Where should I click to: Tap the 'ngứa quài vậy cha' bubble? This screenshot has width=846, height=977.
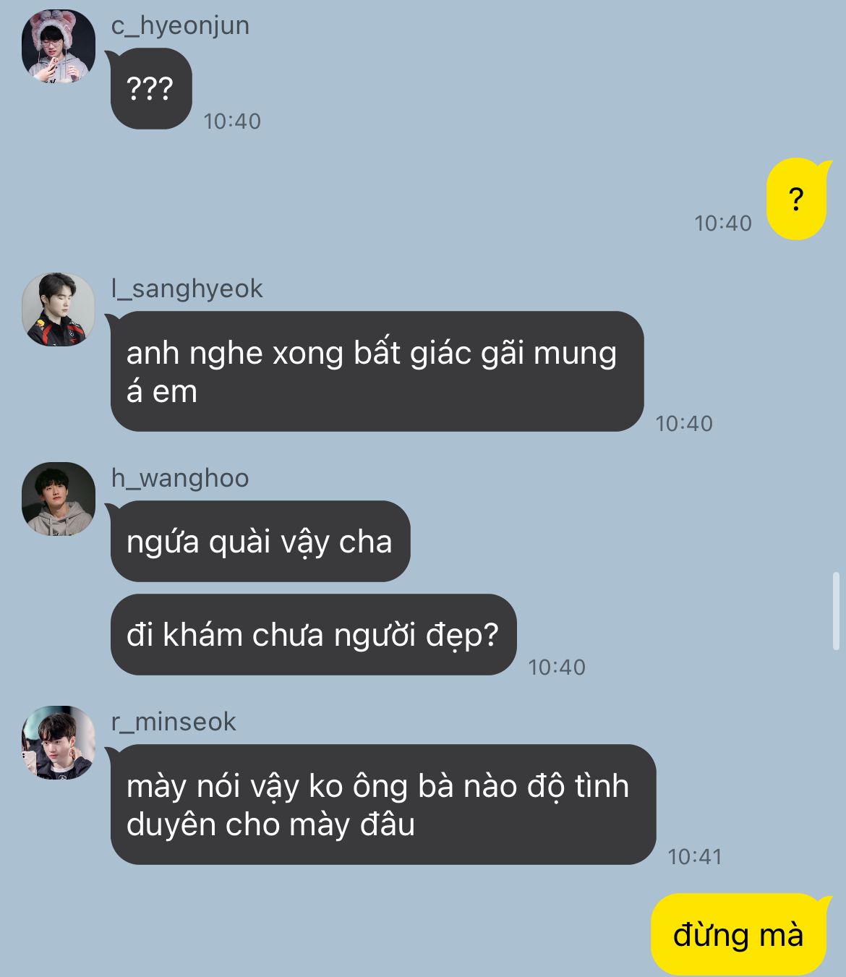click(x=260, y=542)
